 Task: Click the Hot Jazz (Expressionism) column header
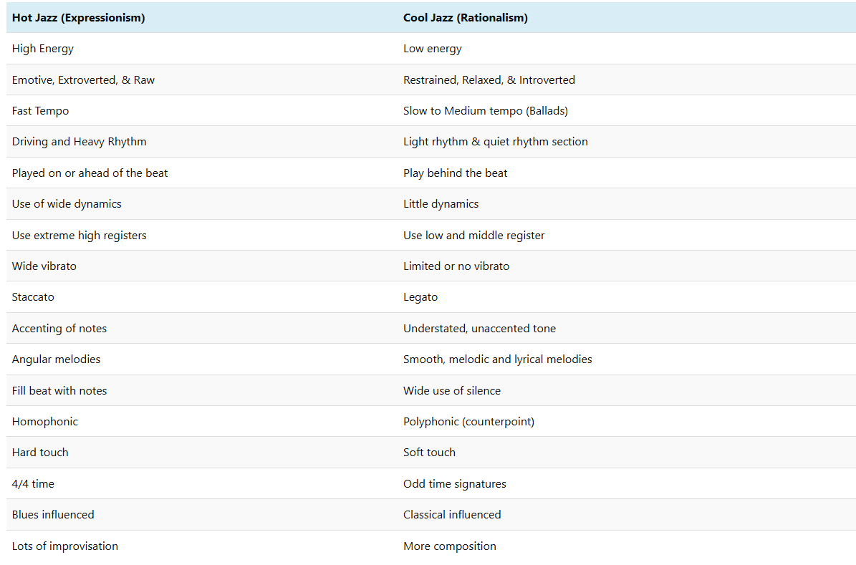[78, 18]
